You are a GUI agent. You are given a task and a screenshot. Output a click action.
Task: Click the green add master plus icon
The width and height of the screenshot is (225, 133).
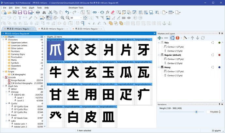click(159, 38)
